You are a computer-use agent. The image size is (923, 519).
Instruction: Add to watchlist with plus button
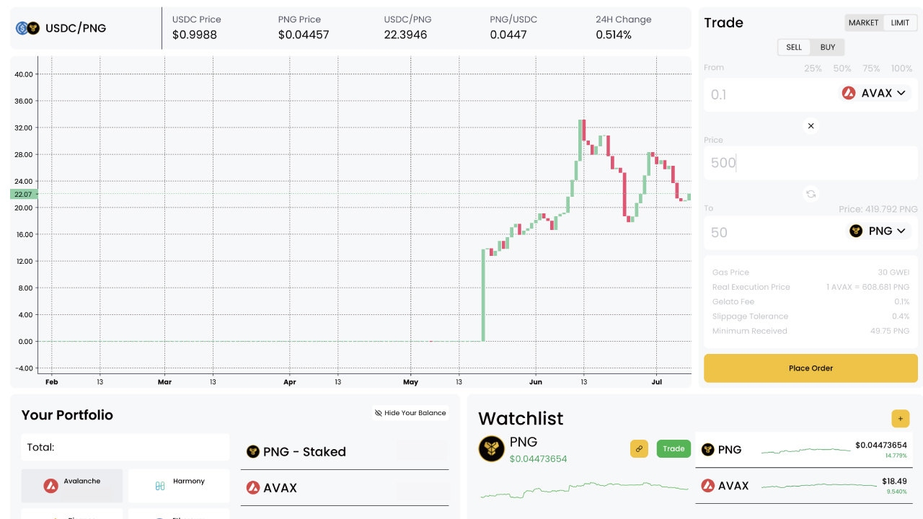[x=900, y=418]
